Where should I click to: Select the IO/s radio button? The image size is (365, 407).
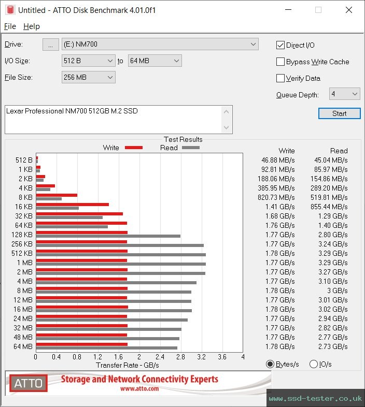click(314, 364)
